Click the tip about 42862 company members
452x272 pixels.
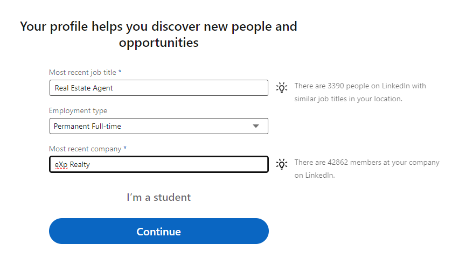[x=366, y=169]
